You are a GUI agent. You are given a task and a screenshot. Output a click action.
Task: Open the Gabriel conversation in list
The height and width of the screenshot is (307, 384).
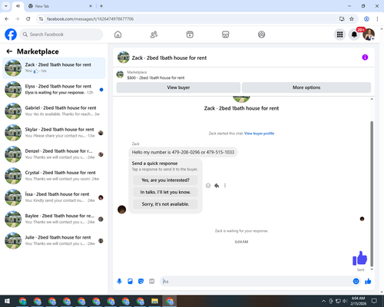click(54, 111)
